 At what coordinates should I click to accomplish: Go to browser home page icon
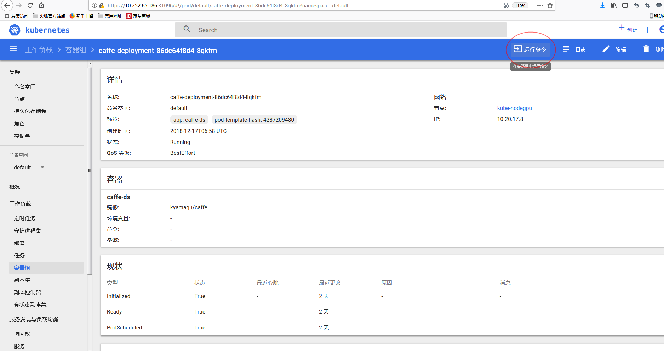point(41,5)
